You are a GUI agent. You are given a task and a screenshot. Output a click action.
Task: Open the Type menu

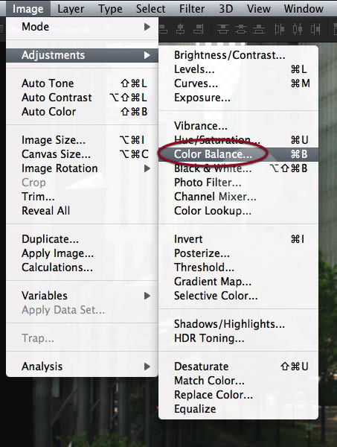tap(110, 9)
